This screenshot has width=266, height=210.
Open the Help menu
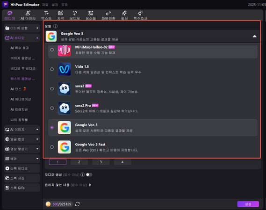point(65,5)
